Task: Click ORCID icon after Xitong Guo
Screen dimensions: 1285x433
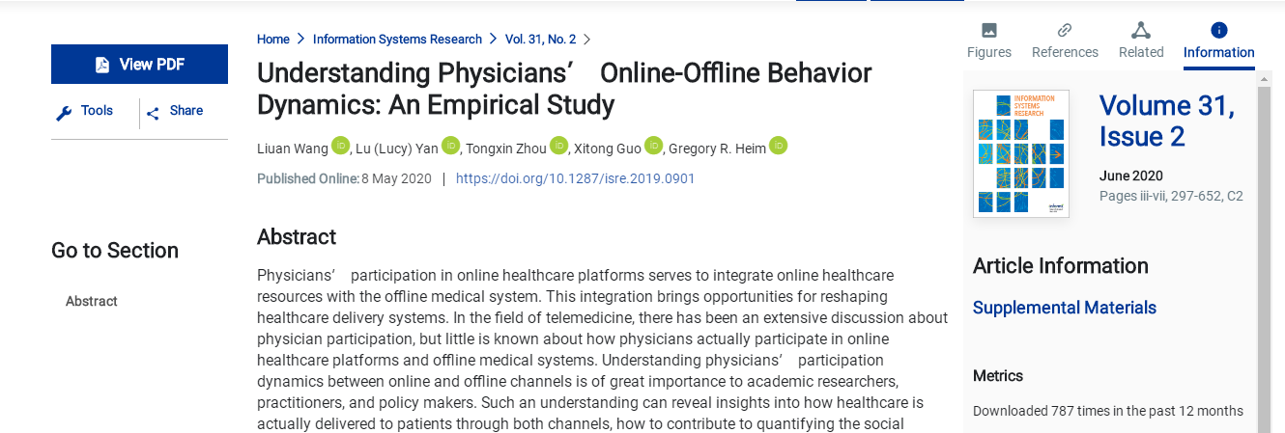Action: click(x=653, y=146)
